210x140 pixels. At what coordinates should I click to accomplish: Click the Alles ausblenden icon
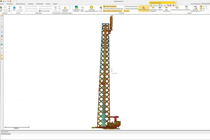[x=40, y=11]
